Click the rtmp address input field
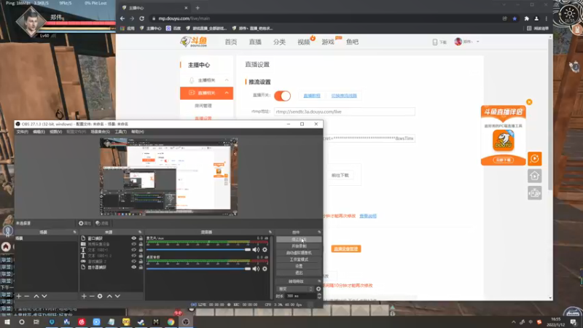This screenshot has height=328, width=583. (x=344, y=112)
